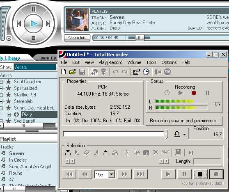Click the fast forward button in Total Recorder

click(x=124, y=174)
